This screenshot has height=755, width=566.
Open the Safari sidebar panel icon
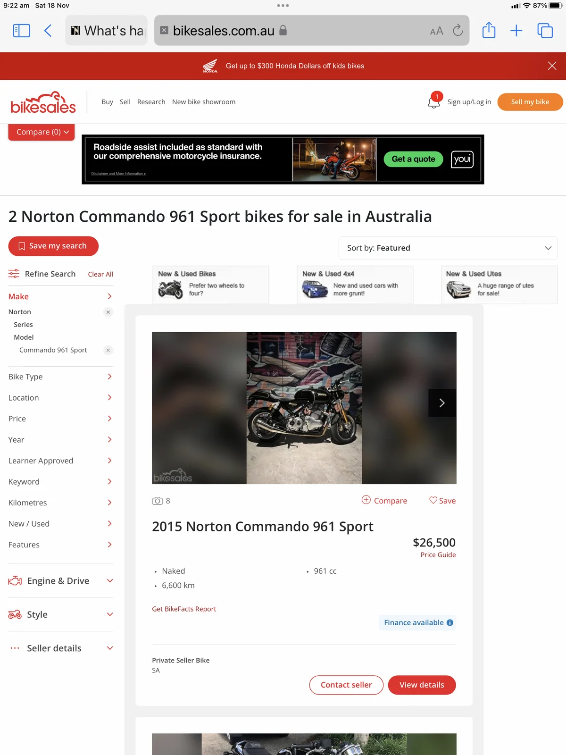[x=21, y=31]
